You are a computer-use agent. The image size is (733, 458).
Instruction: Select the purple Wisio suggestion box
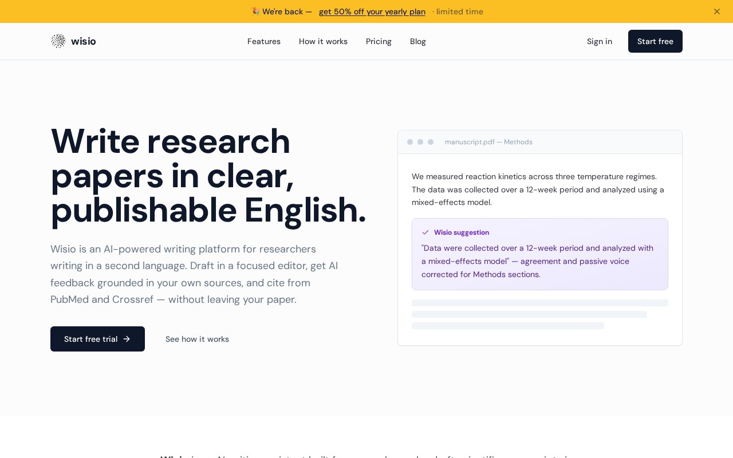coord(540,254)
